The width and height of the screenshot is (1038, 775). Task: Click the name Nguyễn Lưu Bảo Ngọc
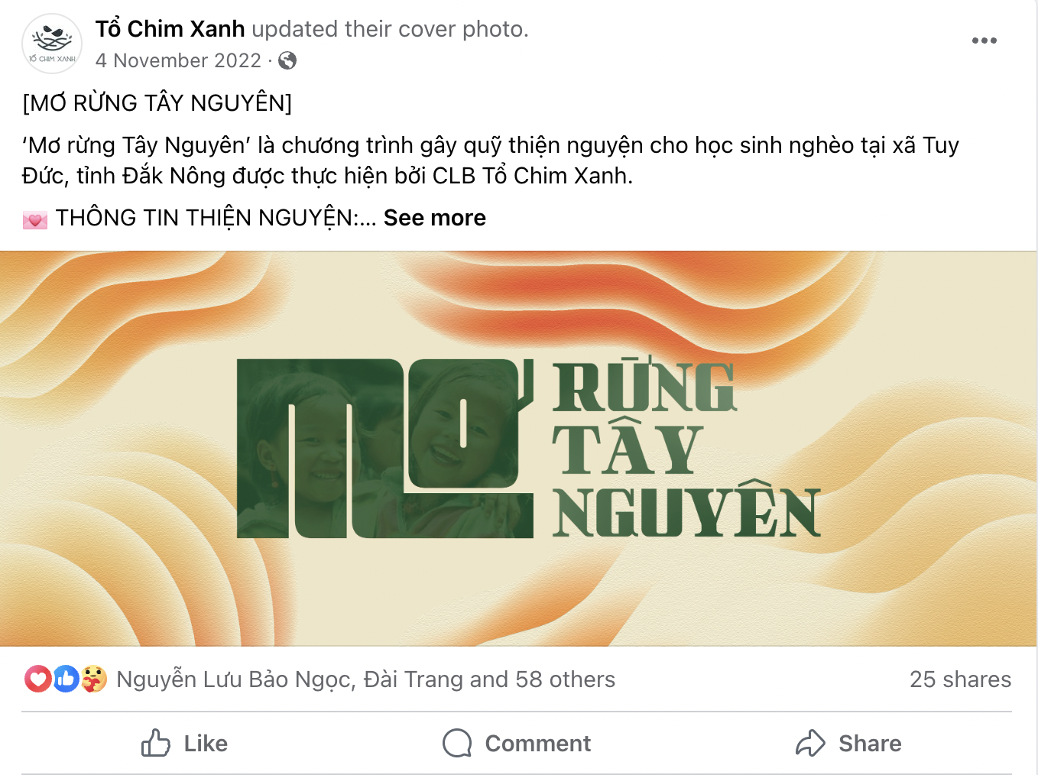click(235, 679)
